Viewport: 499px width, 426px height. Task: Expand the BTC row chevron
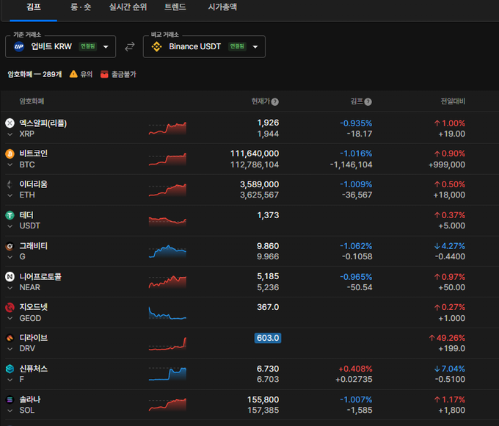[x=10, y=165]
